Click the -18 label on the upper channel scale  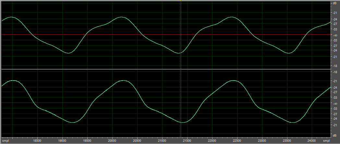point(335,66)
